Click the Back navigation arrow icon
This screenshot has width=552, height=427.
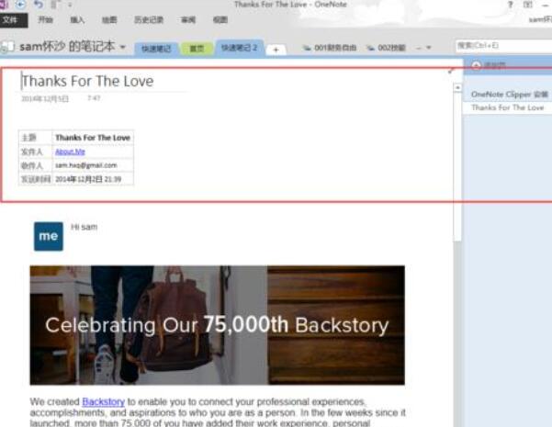click(x=20, y=5)
